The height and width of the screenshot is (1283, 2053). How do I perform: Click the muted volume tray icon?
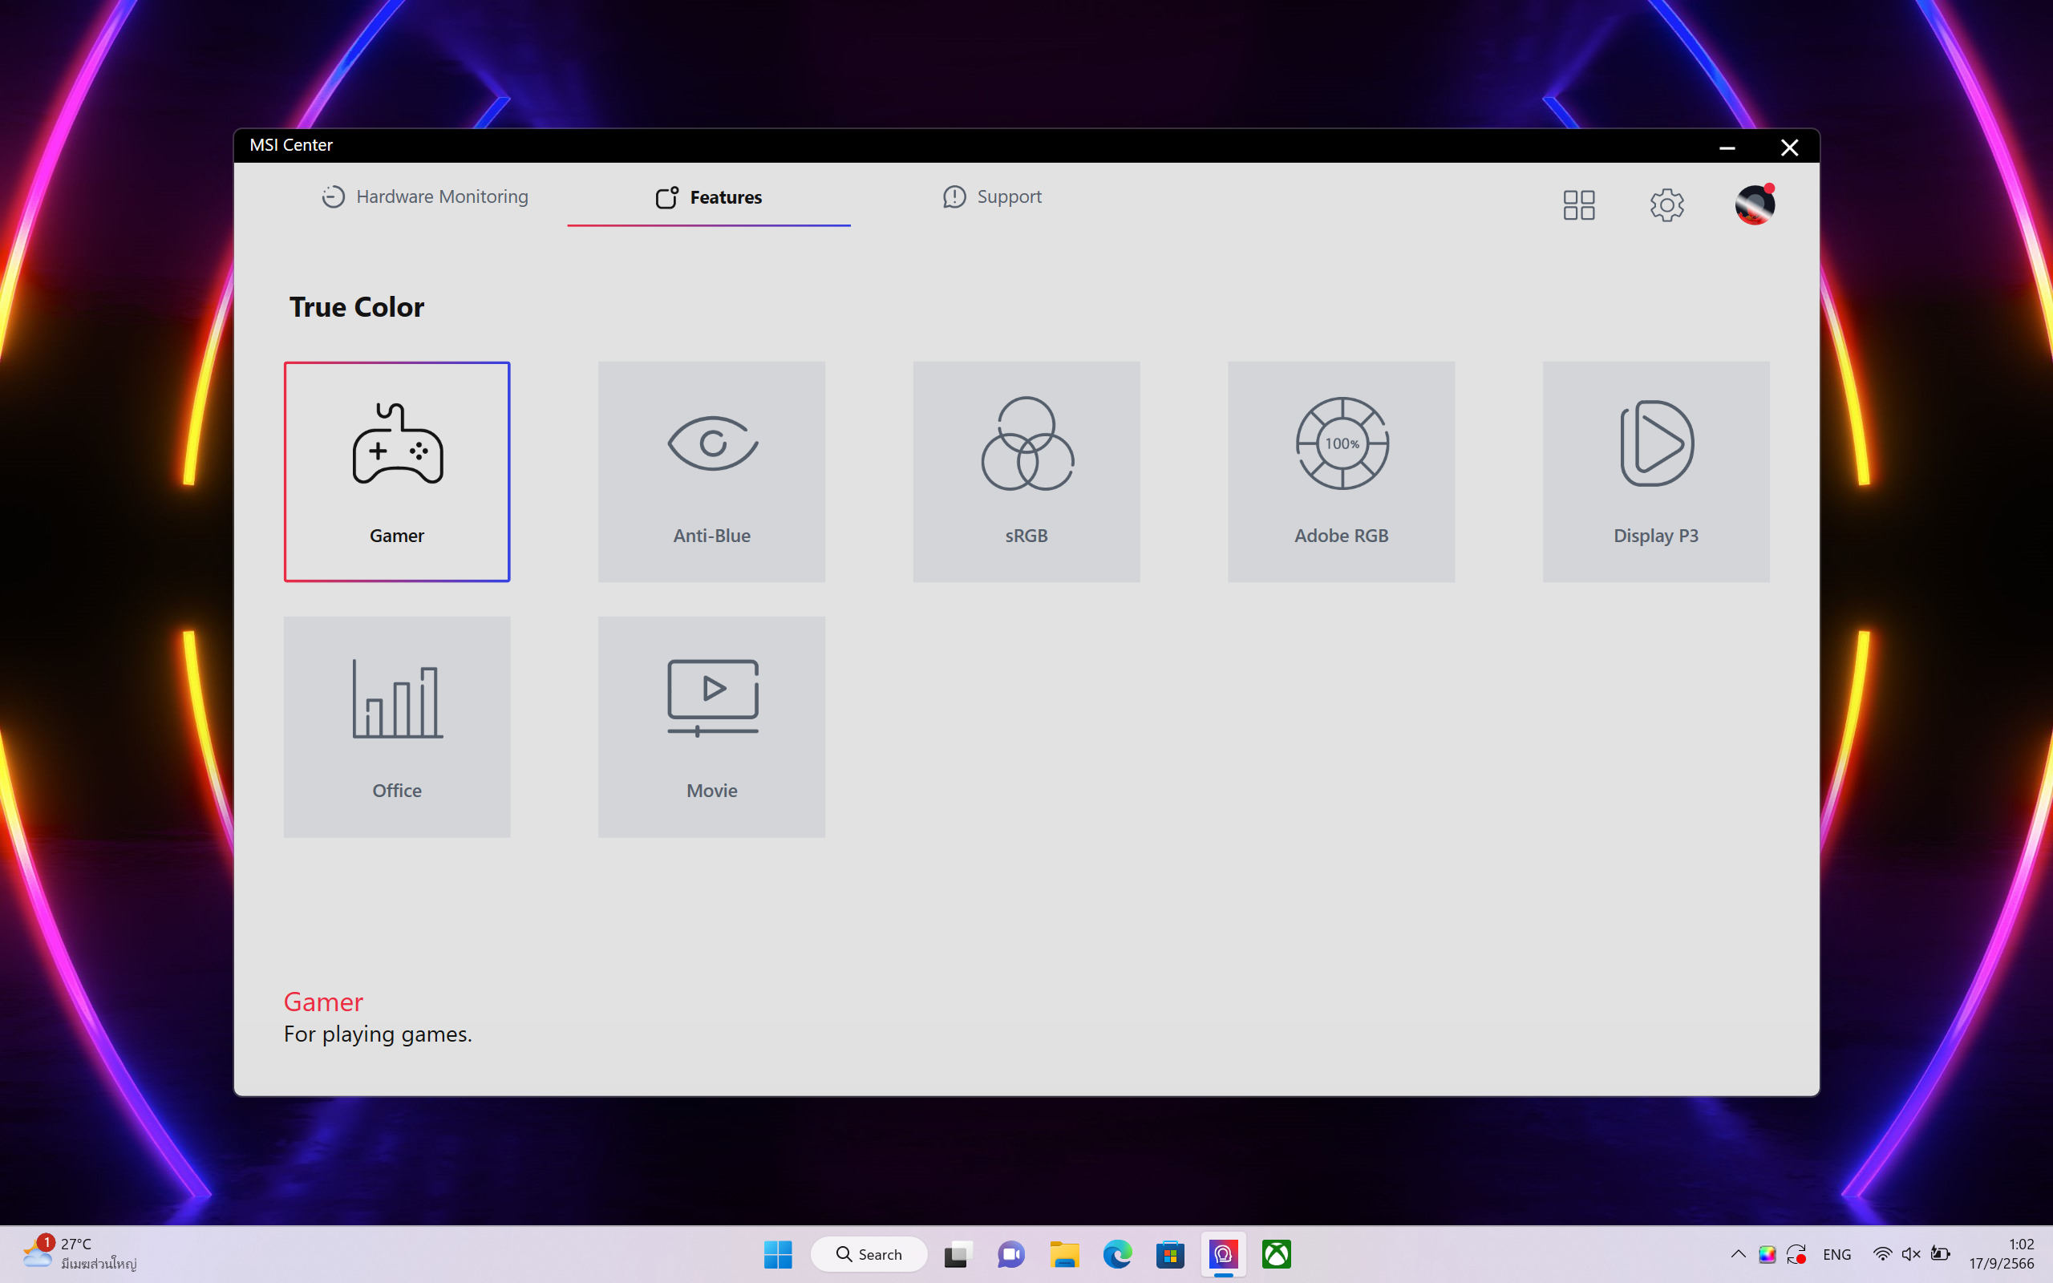pyautogui.click(x=1910, y=1254)
